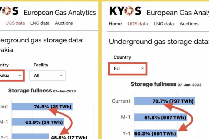
Task: Open Auctions in the left panel
Action: tap(64, 23)
